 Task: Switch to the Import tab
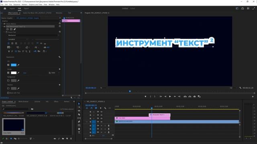click(12, 8)
